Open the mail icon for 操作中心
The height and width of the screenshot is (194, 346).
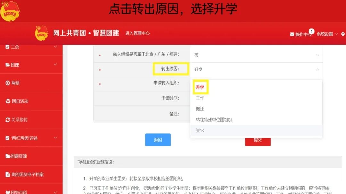tap(292, 34)
